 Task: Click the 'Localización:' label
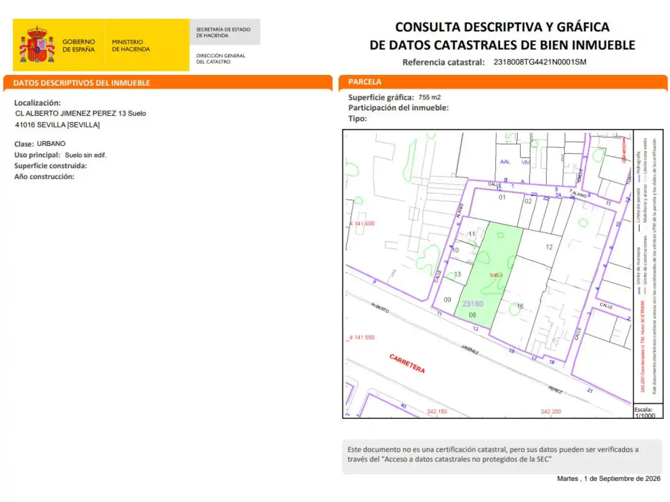point(37,103)
